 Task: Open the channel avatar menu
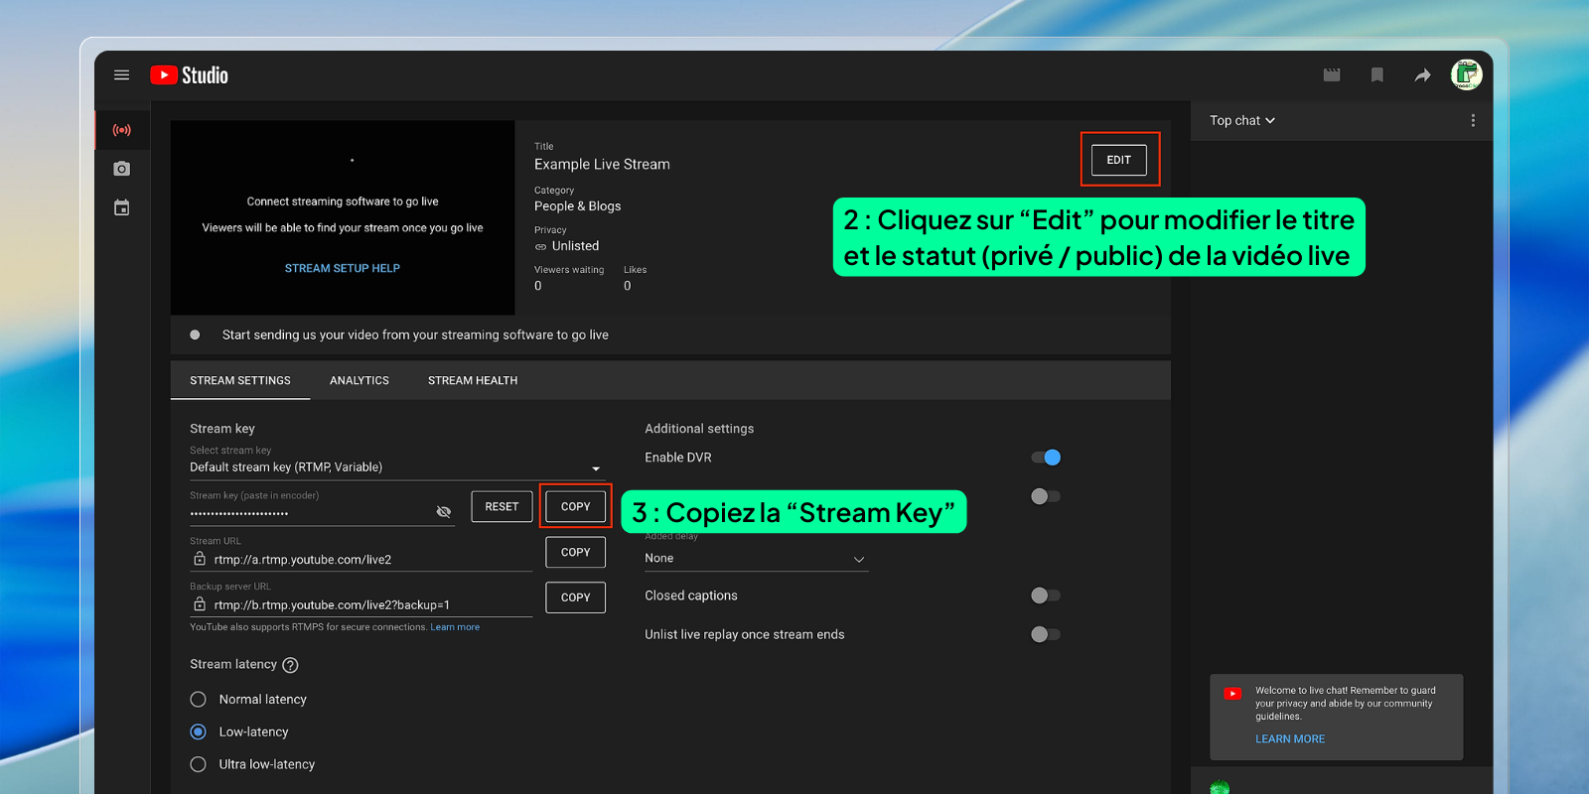[1466, 74]
